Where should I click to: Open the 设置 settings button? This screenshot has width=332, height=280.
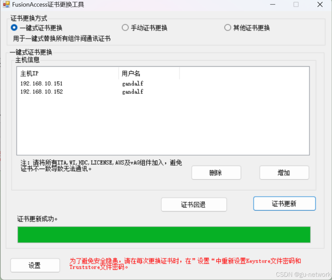(x=35, y=265)
